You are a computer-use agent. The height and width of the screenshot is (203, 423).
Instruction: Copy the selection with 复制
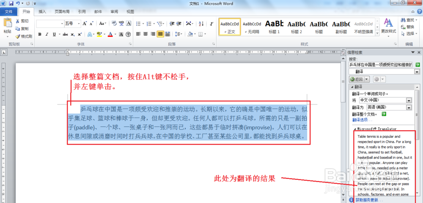pos(22,29)
